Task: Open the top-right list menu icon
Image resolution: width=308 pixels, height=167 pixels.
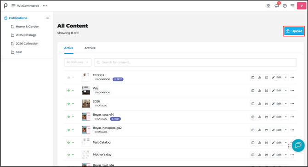Action: (292, 6)
